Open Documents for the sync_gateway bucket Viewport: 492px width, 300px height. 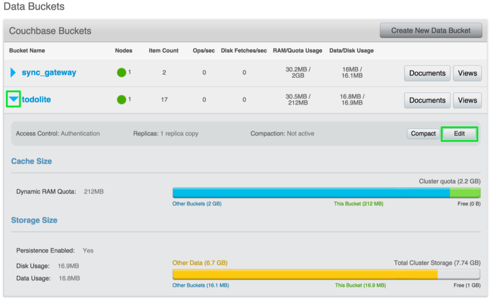427,73
